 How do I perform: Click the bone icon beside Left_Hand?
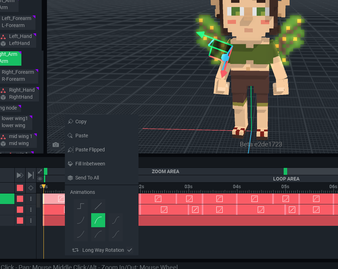pos(3,36)
